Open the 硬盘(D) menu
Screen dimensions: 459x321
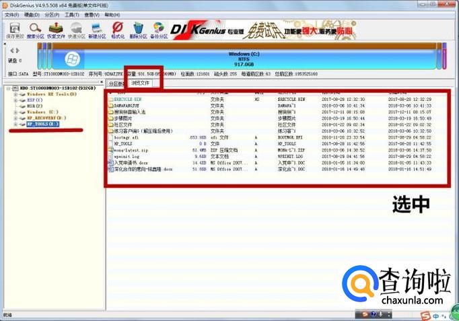(32, 15)
